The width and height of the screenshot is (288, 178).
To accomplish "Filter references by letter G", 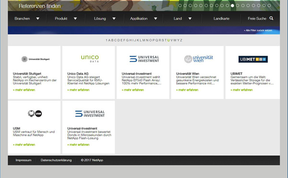I will coord(127,40).
